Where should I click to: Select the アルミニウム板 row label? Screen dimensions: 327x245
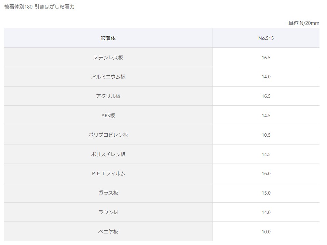coord(108,77)
